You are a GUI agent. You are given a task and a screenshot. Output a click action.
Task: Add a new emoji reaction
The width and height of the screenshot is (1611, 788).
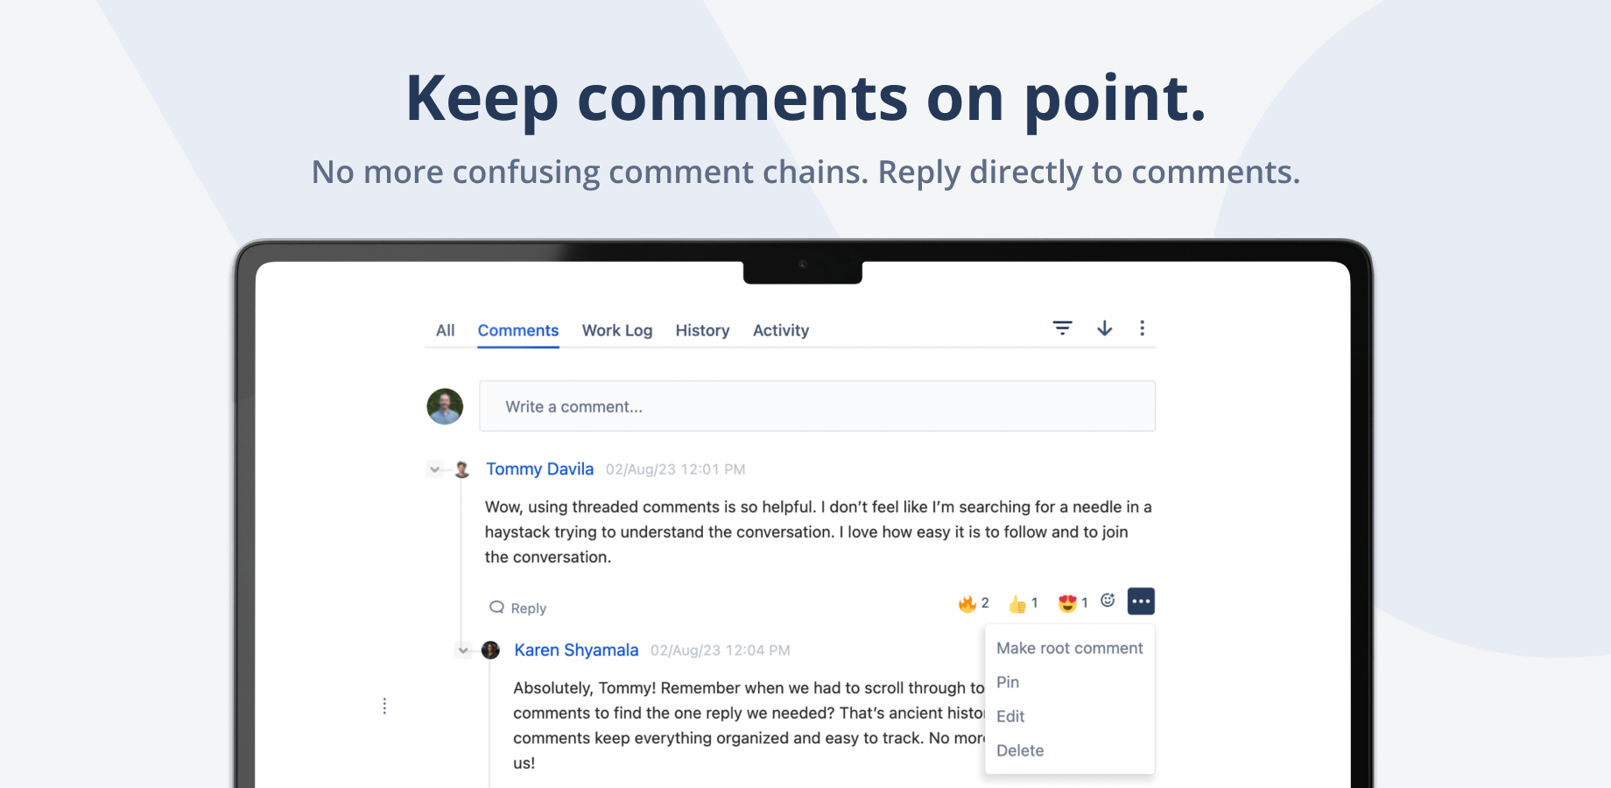tap(1108, 601)
